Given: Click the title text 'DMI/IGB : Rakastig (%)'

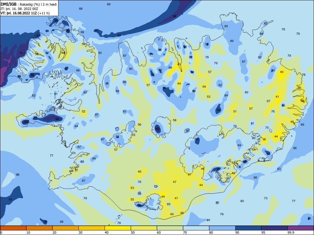Looking at the screenshot, I should coord(19,4).
